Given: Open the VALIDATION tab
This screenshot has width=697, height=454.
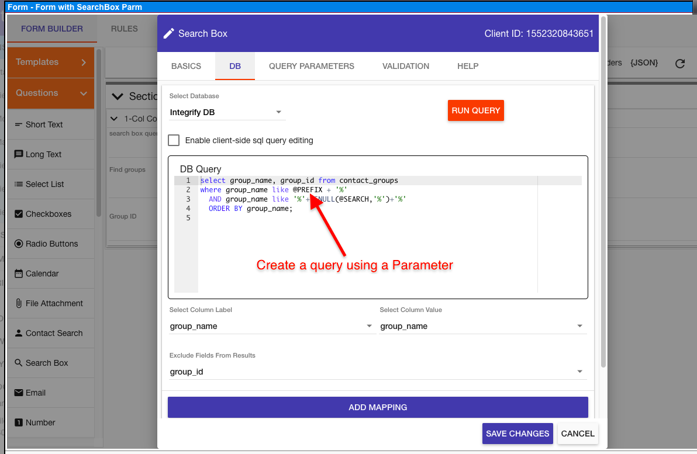Looking at the screenshot, I should (x=406, y=66).
